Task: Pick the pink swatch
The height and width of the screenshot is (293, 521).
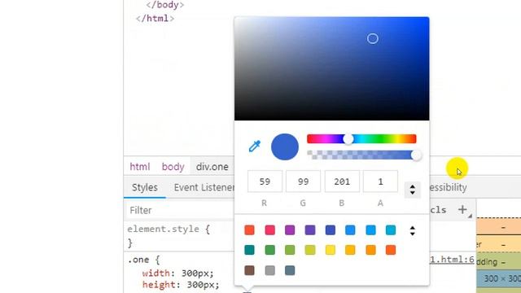Action: click(x=269, y=230)
